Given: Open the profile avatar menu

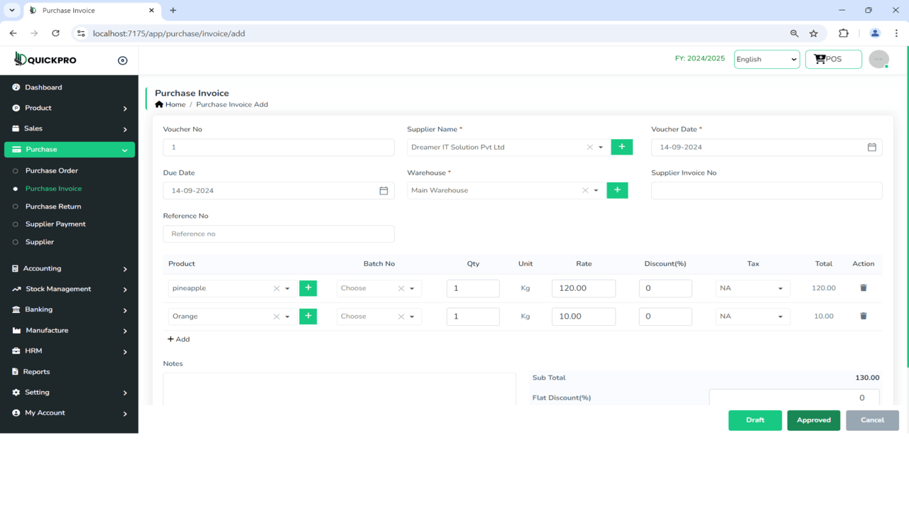Looking at the screenshot, I should click(x=878, y=59).
